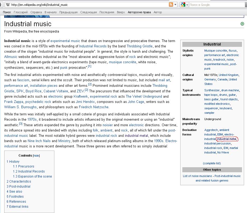This screenshot has width=247, height=213.
Task: Go to 4 See also in Contents
Action: (14, 192)
